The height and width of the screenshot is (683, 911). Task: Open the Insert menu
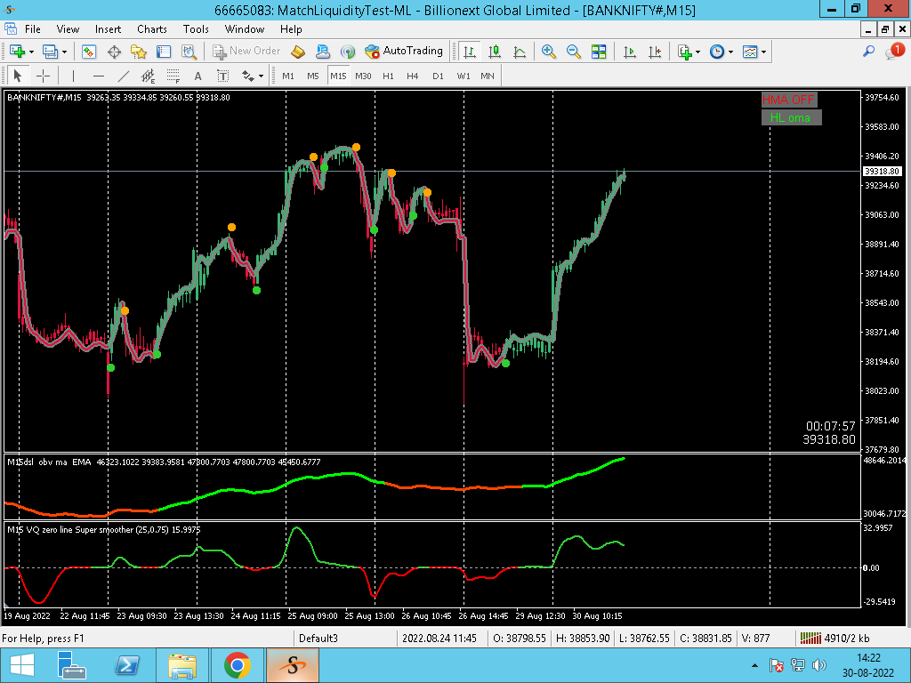coord(108,29)
